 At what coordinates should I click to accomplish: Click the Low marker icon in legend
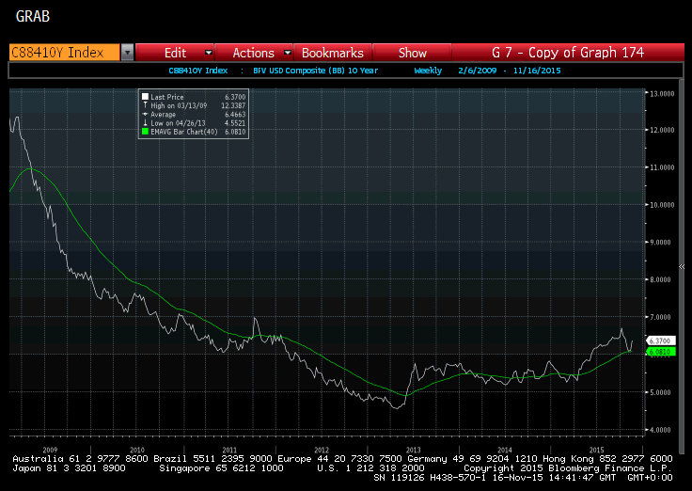coord(144,123)
